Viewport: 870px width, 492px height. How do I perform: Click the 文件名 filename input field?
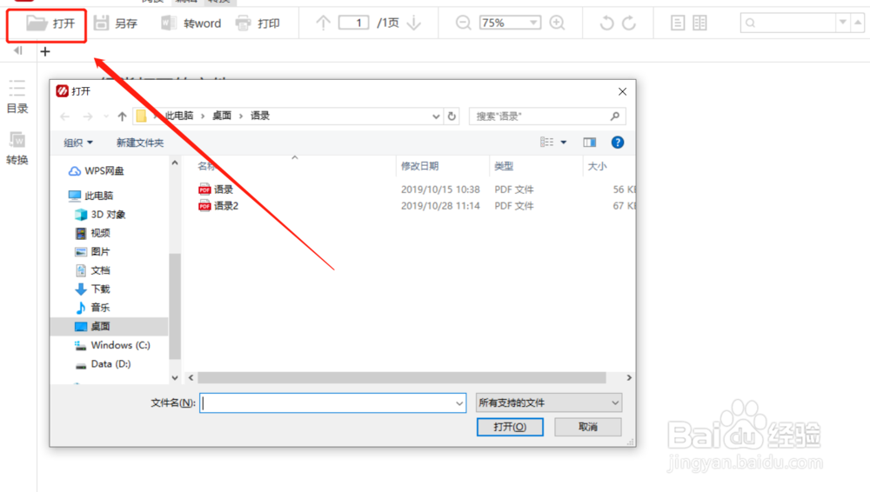332,403
